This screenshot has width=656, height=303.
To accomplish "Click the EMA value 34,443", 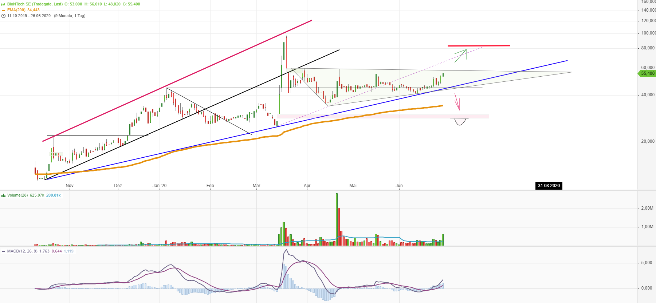I will (34, 10).
